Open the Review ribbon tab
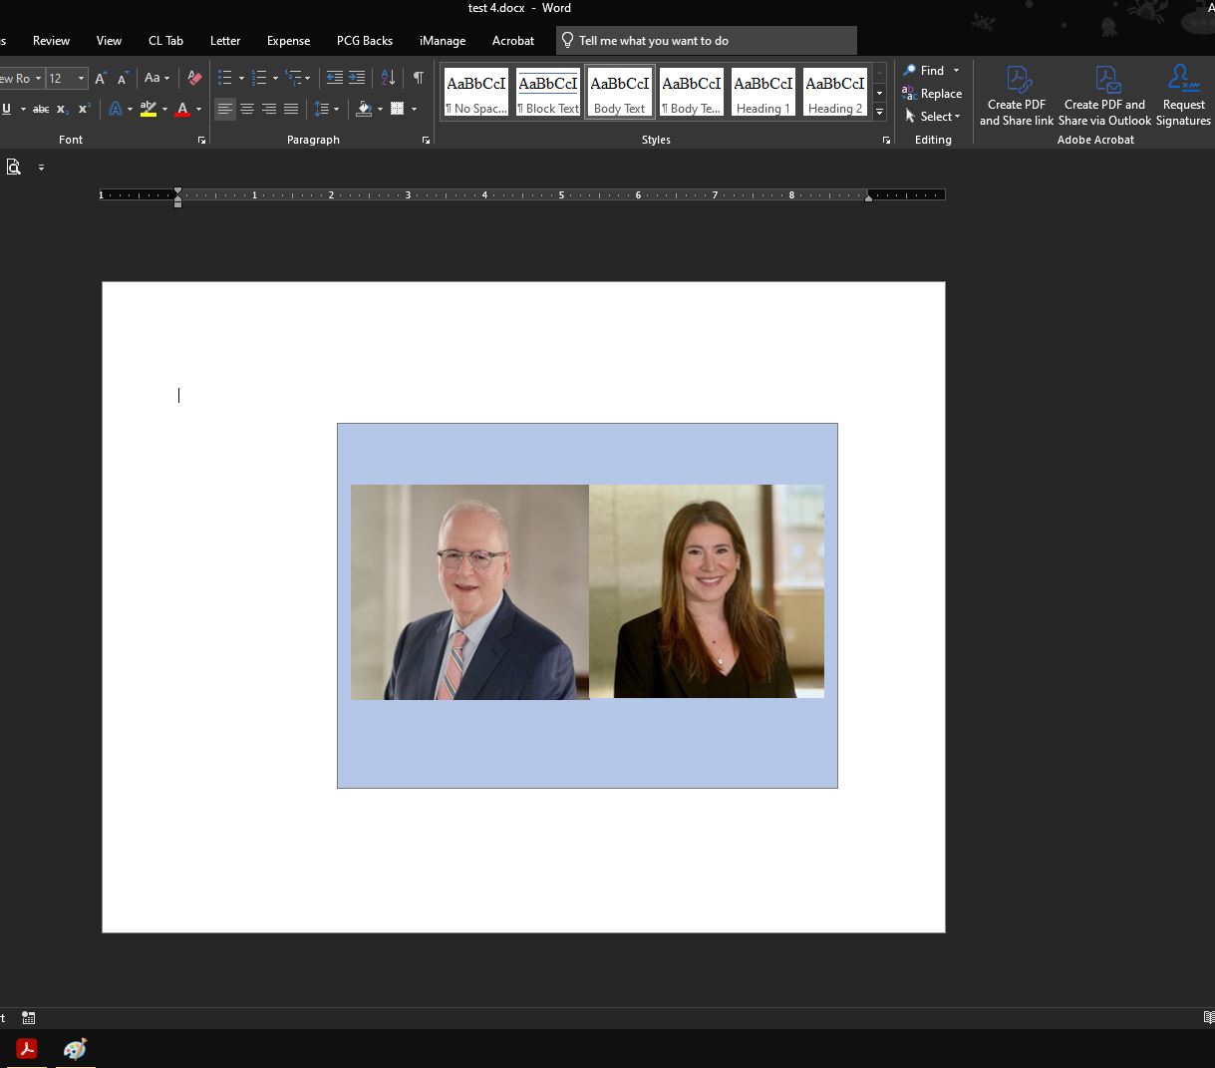 [51, 41]
